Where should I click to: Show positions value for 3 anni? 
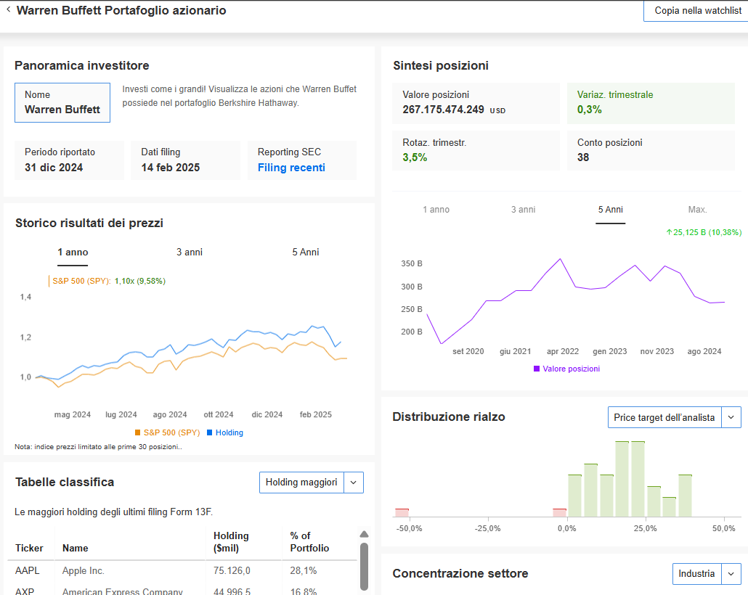click(x=524, y=210)
